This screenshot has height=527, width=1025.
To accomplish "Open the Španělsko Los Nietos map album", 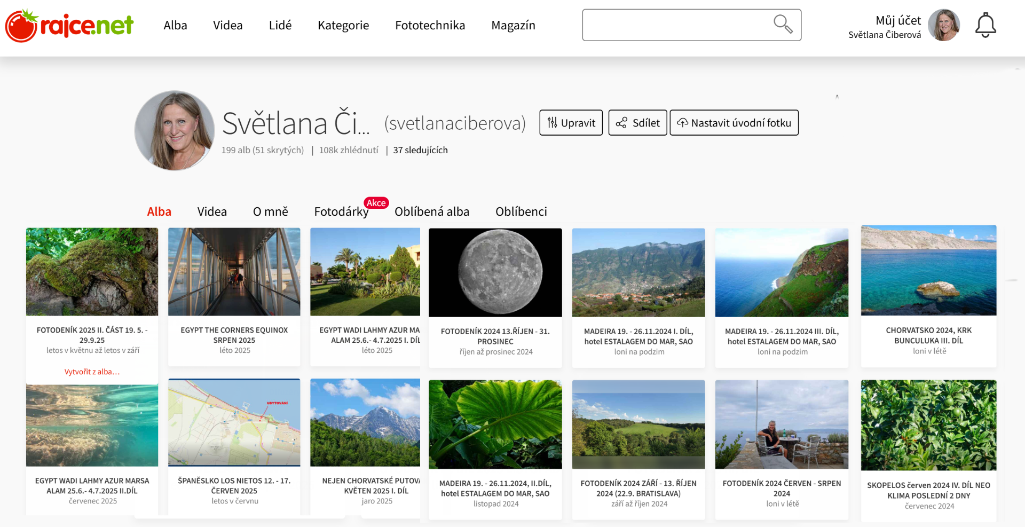I will [x=234, y=422].
